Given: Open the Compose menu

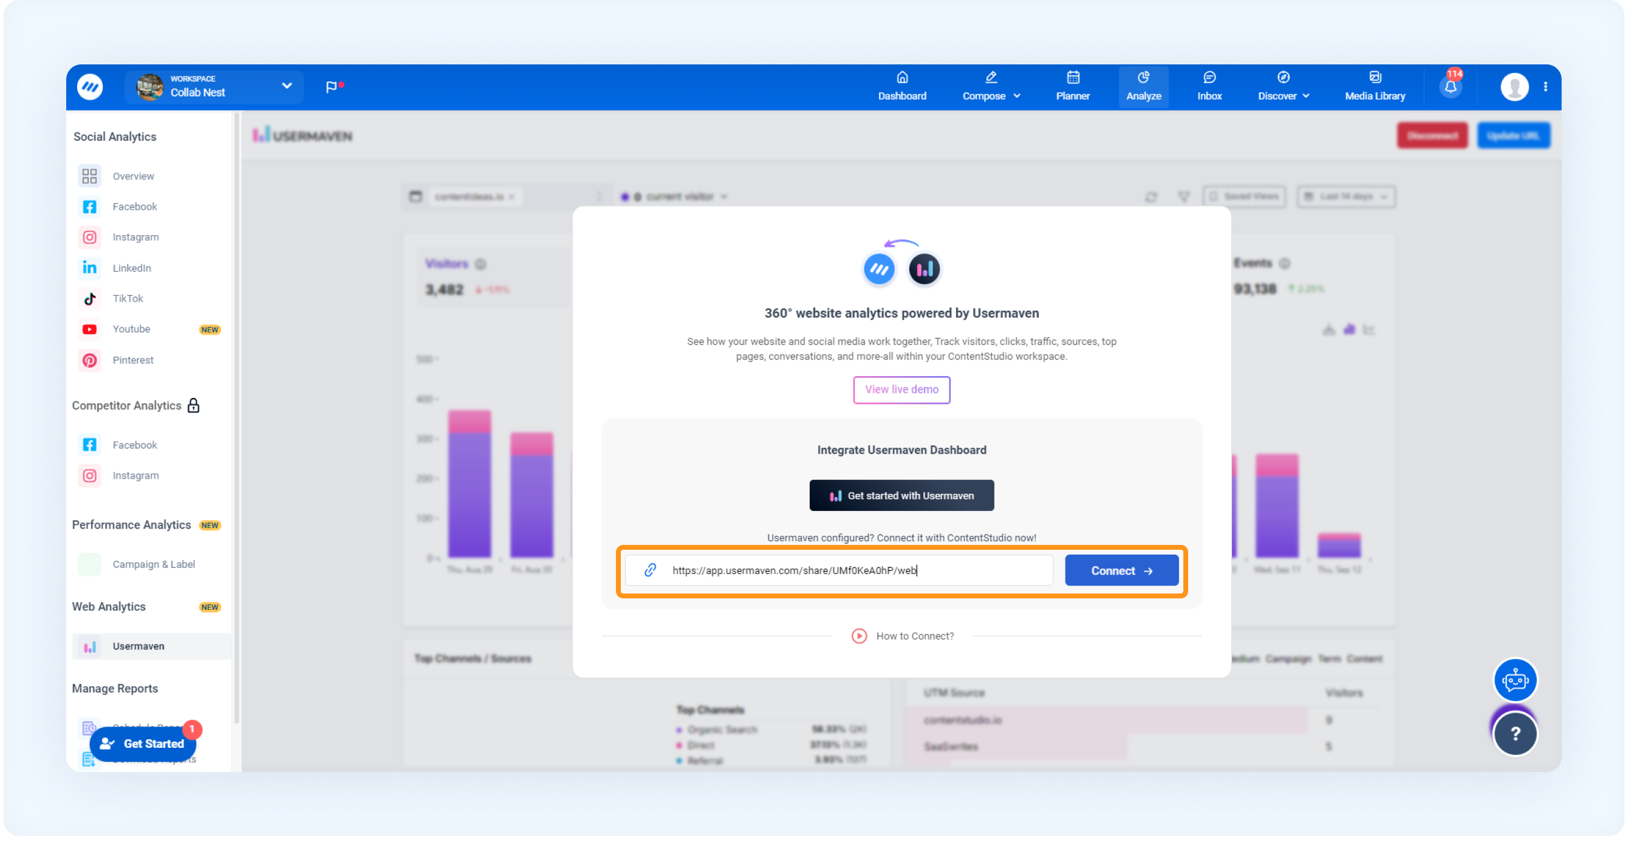Looking at the screenshot, I should point(991,87).
